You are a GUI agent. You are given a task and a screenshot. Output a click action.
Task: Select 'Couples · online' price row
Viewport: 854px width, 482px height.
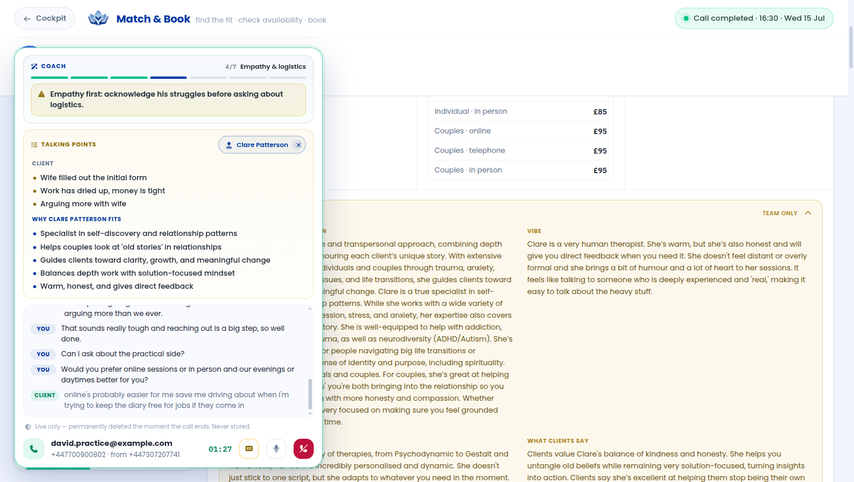tap(521, 131)
